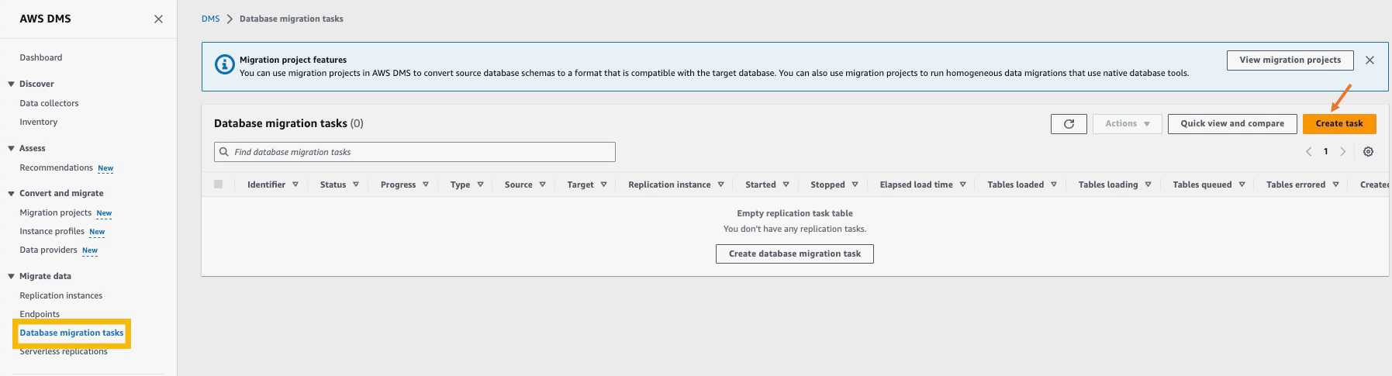Click the search magnifier icon
The width and height of the screenshot is (1392, 376).
pyautogui.click(x=224, y=152)
